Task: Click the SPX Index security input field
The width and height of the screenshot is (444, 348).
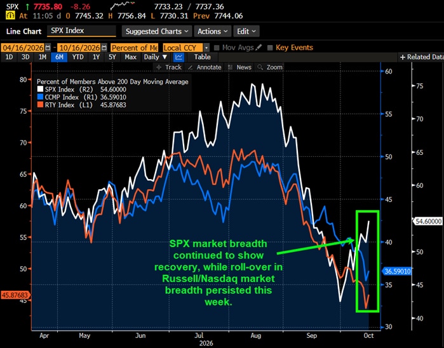Action: click(81, 30)
